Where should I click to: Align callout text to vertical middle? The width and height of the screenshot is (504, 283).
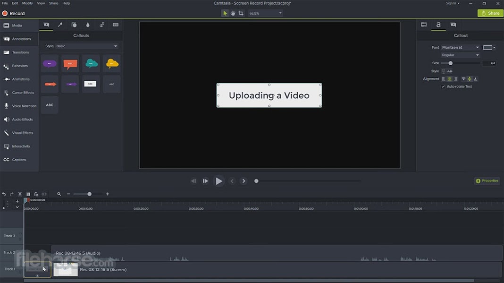(x=469, y=79)
